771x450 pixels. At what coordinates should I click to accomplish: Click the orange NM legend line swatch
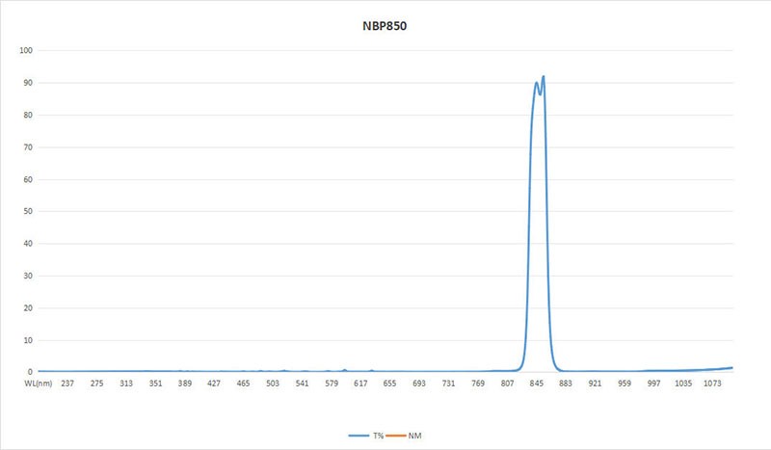(397, 437)
